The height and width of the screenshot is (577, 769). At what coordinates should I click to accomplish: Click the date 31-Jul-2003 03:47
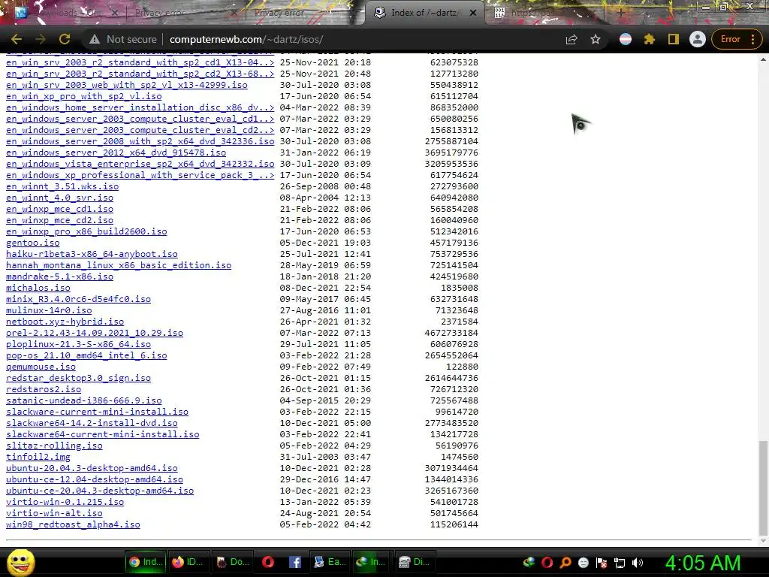(325, 458)
